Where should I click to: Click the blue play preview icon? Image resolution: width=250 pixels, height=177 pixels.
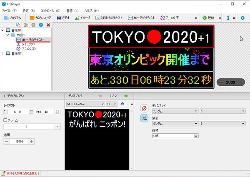[x=242, y=18]
